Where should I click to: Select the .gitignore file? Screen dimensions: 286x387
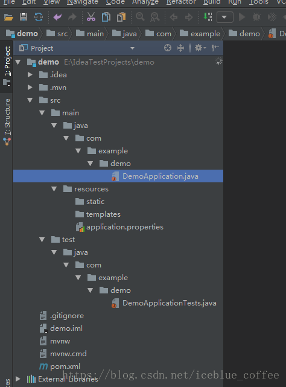(x=62, y=316)
